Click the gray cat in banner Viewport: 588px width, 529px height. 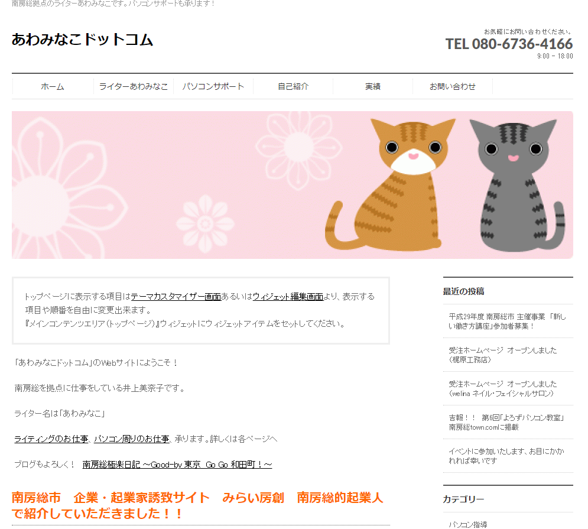pos(518,186)
